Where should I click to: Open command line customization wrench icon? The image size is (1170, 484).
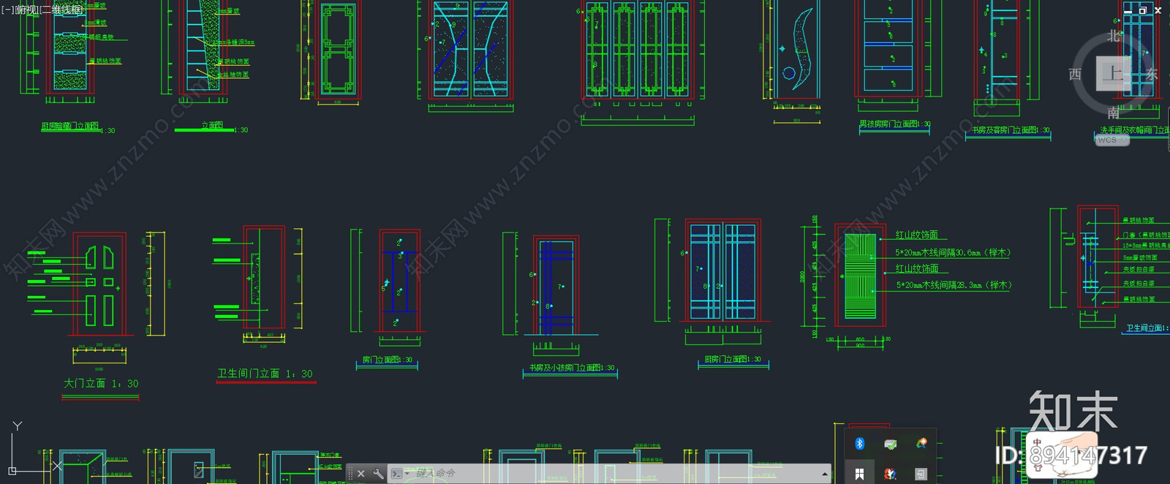coord(378,474)
